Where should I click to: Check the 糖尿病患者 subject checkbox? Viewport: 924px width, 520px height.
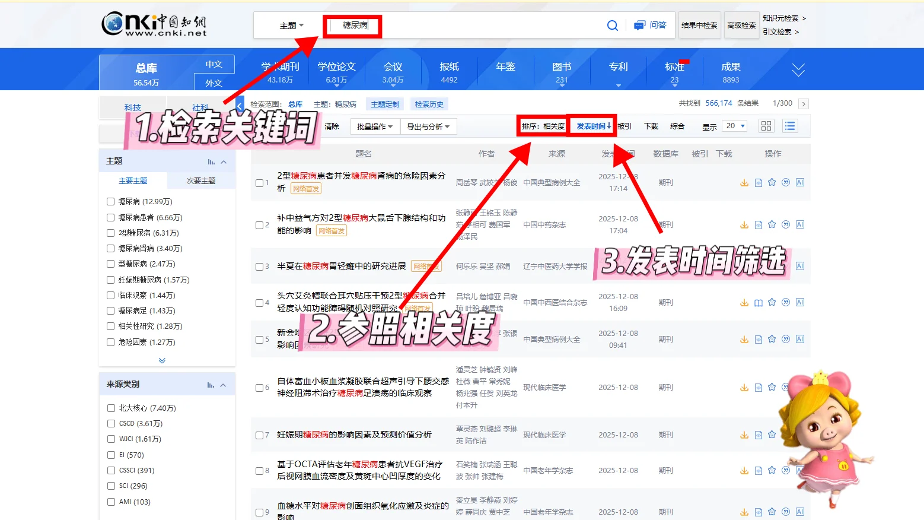coord(110,217)
